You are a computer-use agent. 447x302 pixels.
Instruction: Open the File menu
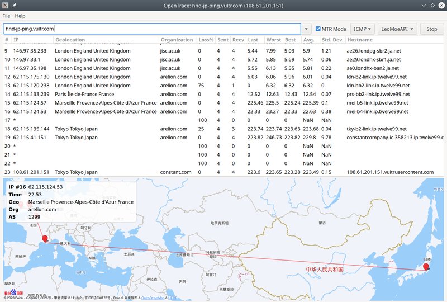7,16
